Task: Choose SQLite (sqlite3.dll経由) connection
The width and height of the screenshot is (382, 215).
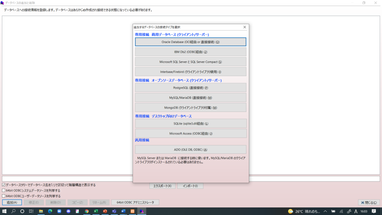Action: tap(191, 123)
